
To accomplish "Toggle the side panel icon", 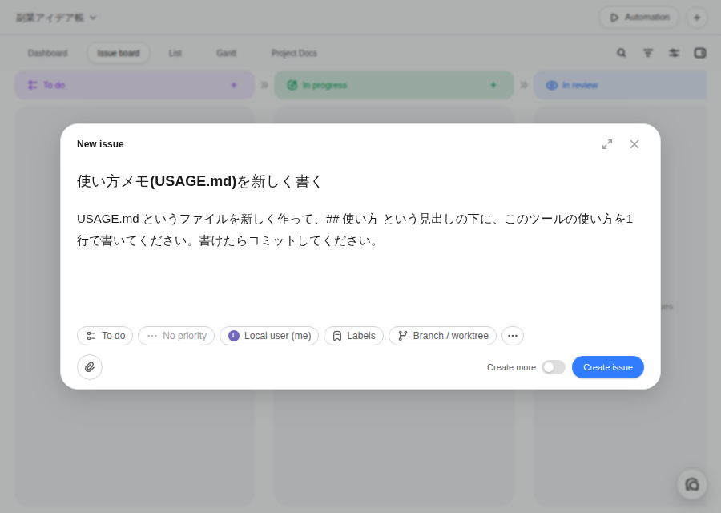I will (700, 53).
